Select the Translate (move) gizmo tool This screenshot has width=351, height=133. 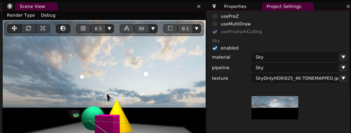pos(14,28)
